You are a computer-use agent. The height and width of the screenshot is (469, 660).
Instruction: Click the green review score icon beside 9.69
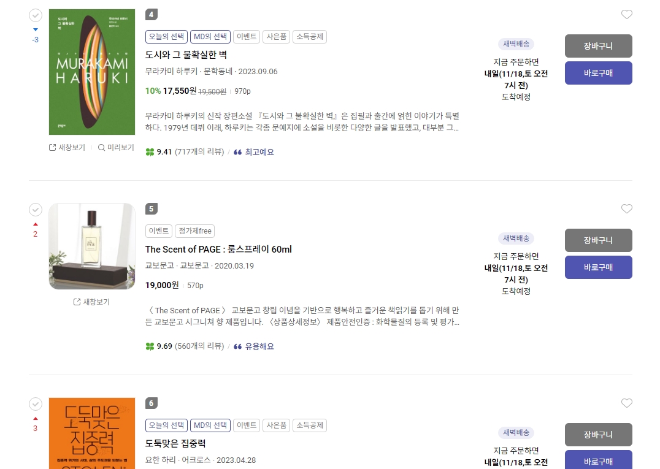[x=150, y=346]
